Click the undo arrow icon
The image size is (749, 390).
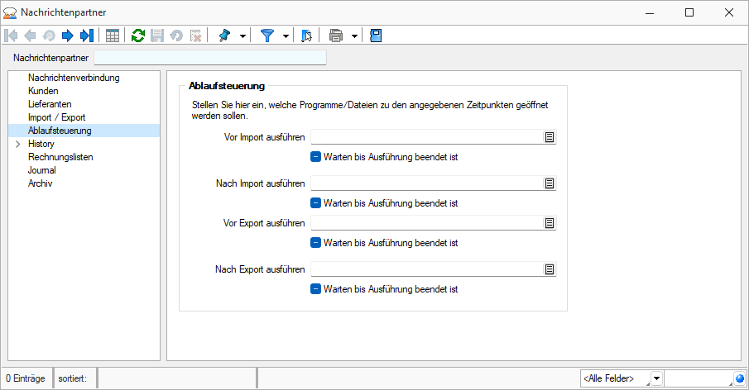click(176, 36)
